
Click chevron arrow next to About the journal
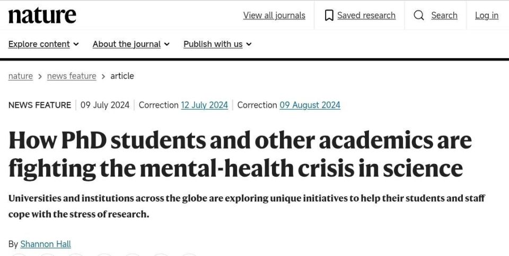pos(167,44)
